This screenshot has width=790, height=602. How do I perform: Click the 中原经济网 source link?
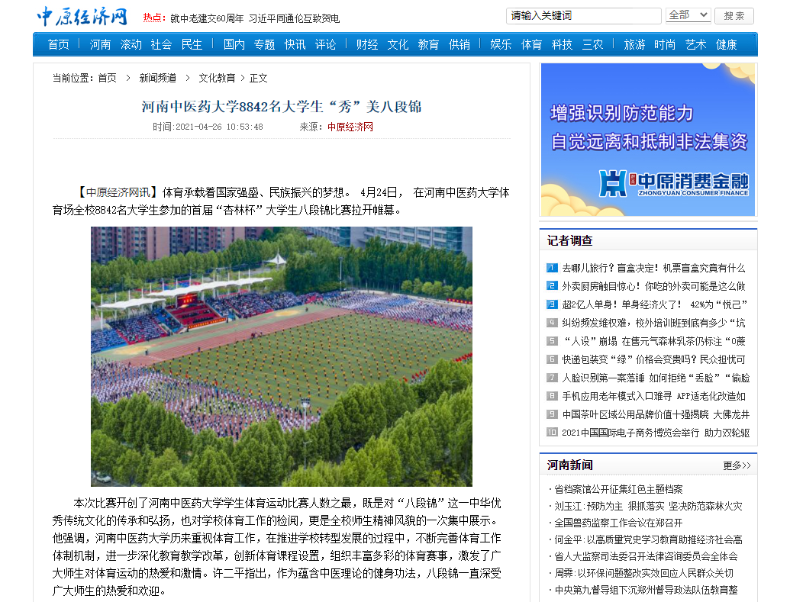[350, 127]
